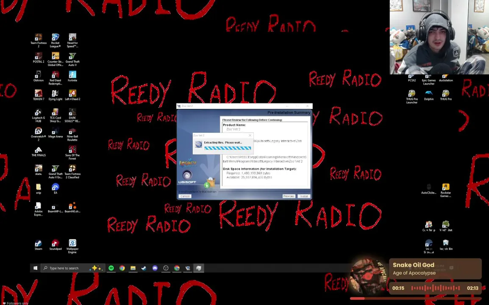489x305 pixels.
Task: Open THE FINALS desktop shortcut
Action: point(39,151)
